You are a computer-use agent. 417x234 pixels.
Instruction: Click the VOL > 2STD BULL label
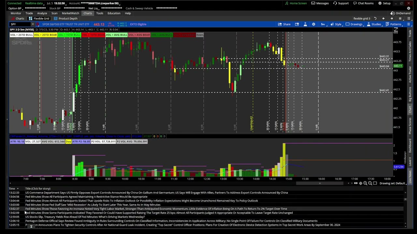22,35
